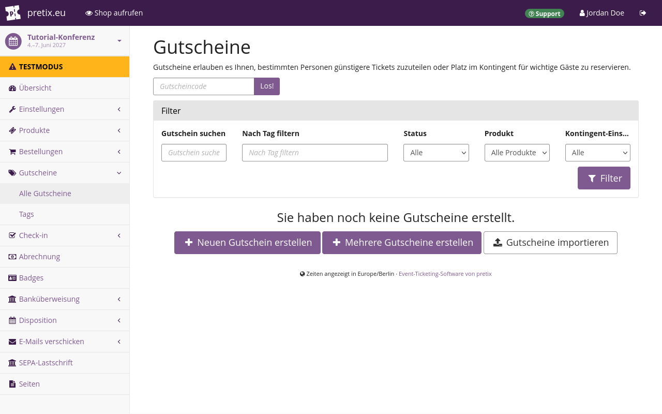The image size is (662, 414).
Task: Click the Produkte ticket icon
Action: click(x=12, y=130)
